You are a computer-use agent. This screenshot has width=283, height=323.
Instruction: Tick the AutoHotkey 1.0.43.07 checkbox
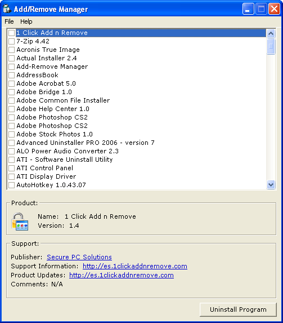click(11, 185)
